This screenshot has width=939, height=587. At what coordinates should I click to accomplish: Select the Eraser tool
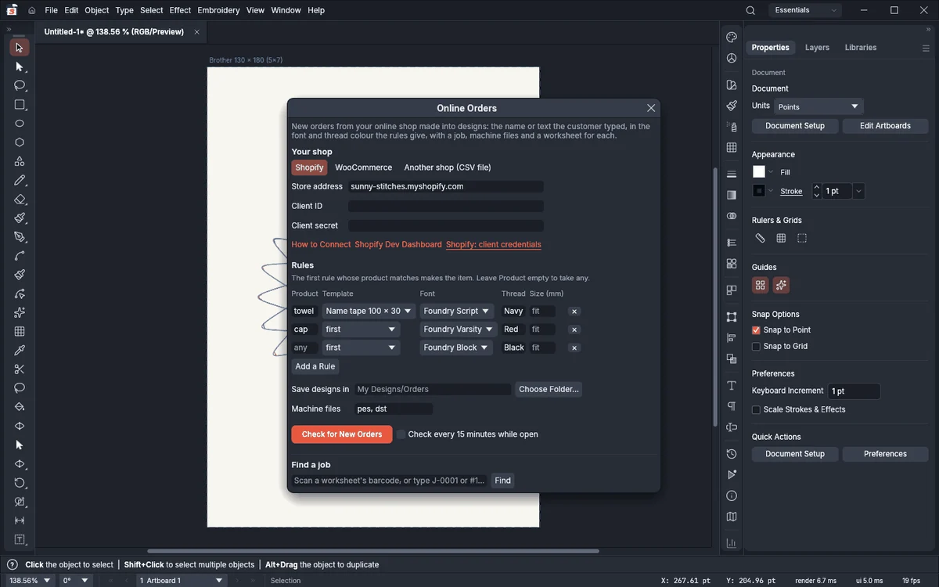20,200
